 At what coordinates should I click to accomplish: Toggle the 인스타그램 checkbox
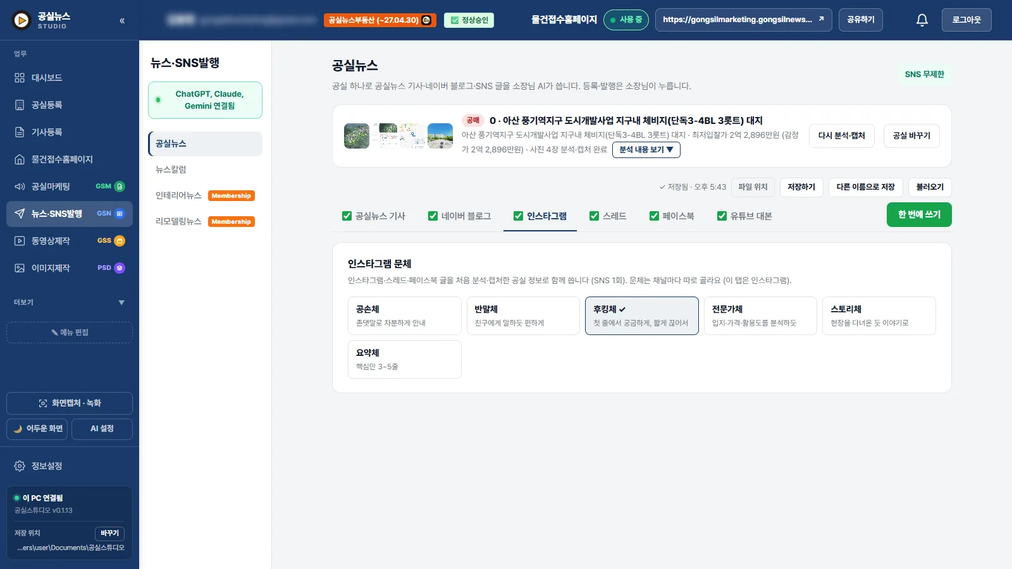pos(518,216)
